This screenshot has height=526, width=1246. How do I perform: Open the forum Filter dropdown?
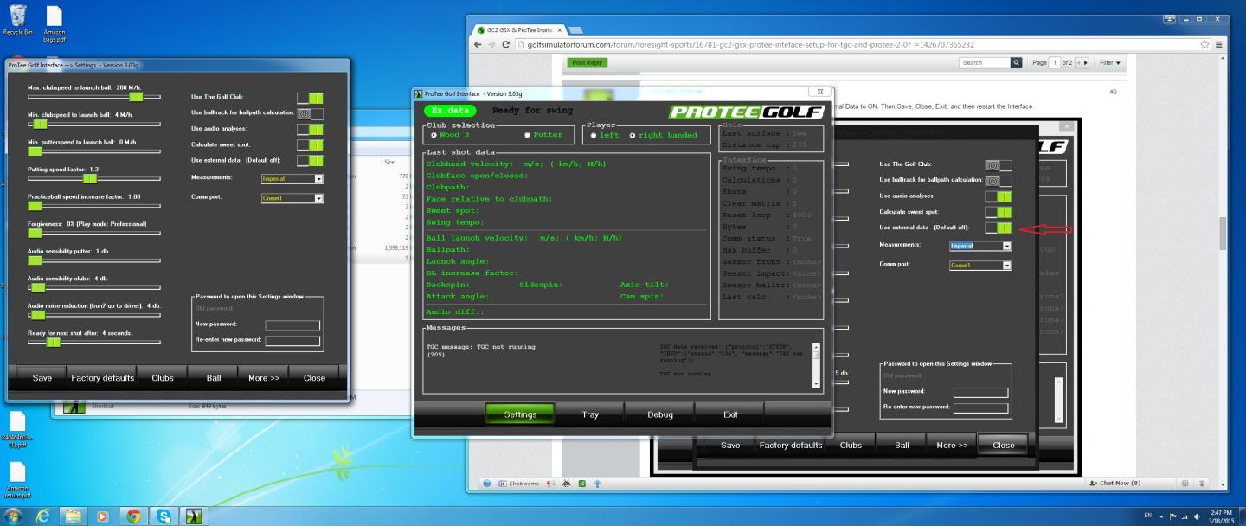pos(1108,63)
